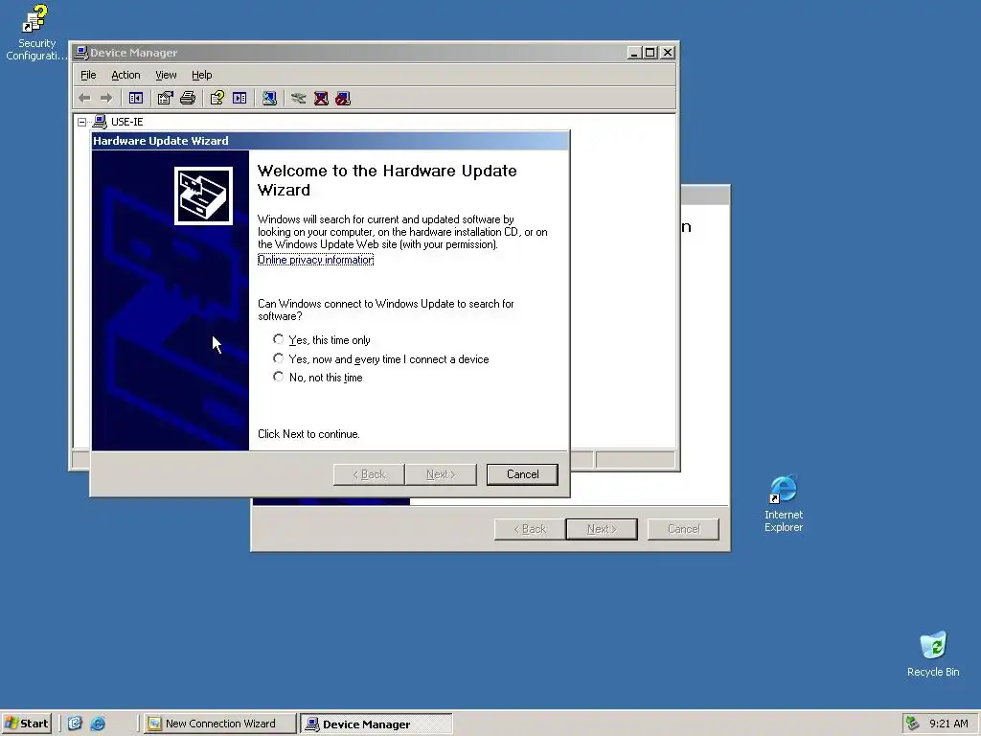The width and height of the screenshot is (981, 736).
Task: Click the Uninstall device icon with red X
Action: click(x=321, y=99)
